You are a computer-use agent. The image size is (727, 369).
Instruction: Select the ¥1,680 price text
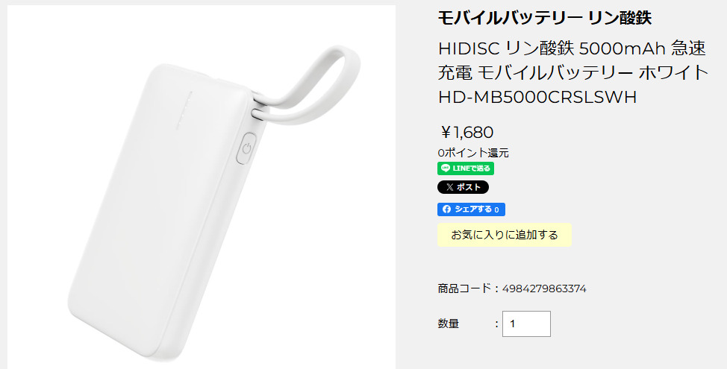click(x=467, y=133)
